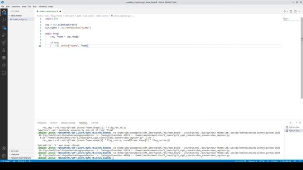
Task: Select the first Python Debug terminal
Action: point(293,127)
